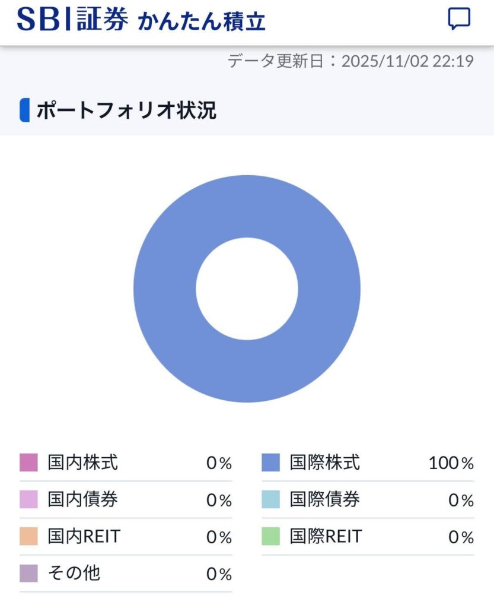Select the 国際株式 blue swatch
The image size is (494, 608).
(270, 463)
